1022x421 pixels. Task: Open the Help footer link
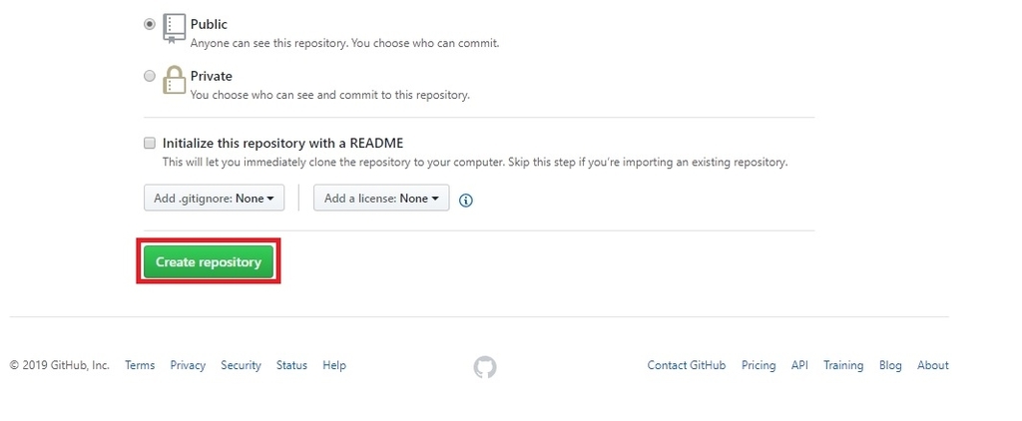(x=334, y=365)
